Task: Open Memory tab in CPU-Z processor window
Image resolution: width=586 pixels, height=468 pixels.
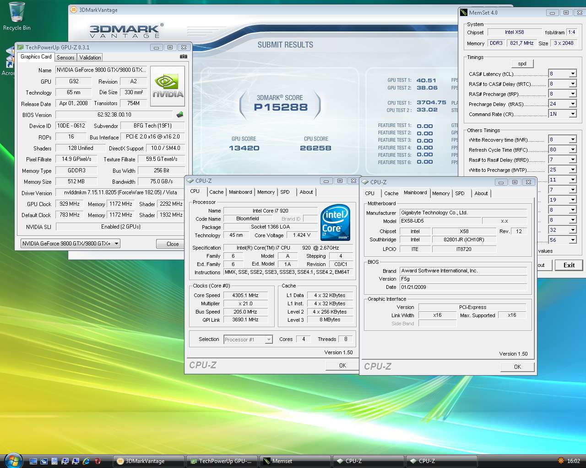Action: [x=266, y=192]
